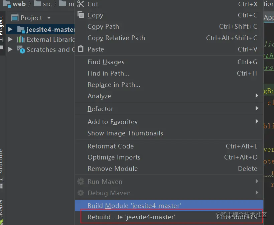Click the jeesite4-master module folder icon
This screenshot has height=225, width=274.
21,29
